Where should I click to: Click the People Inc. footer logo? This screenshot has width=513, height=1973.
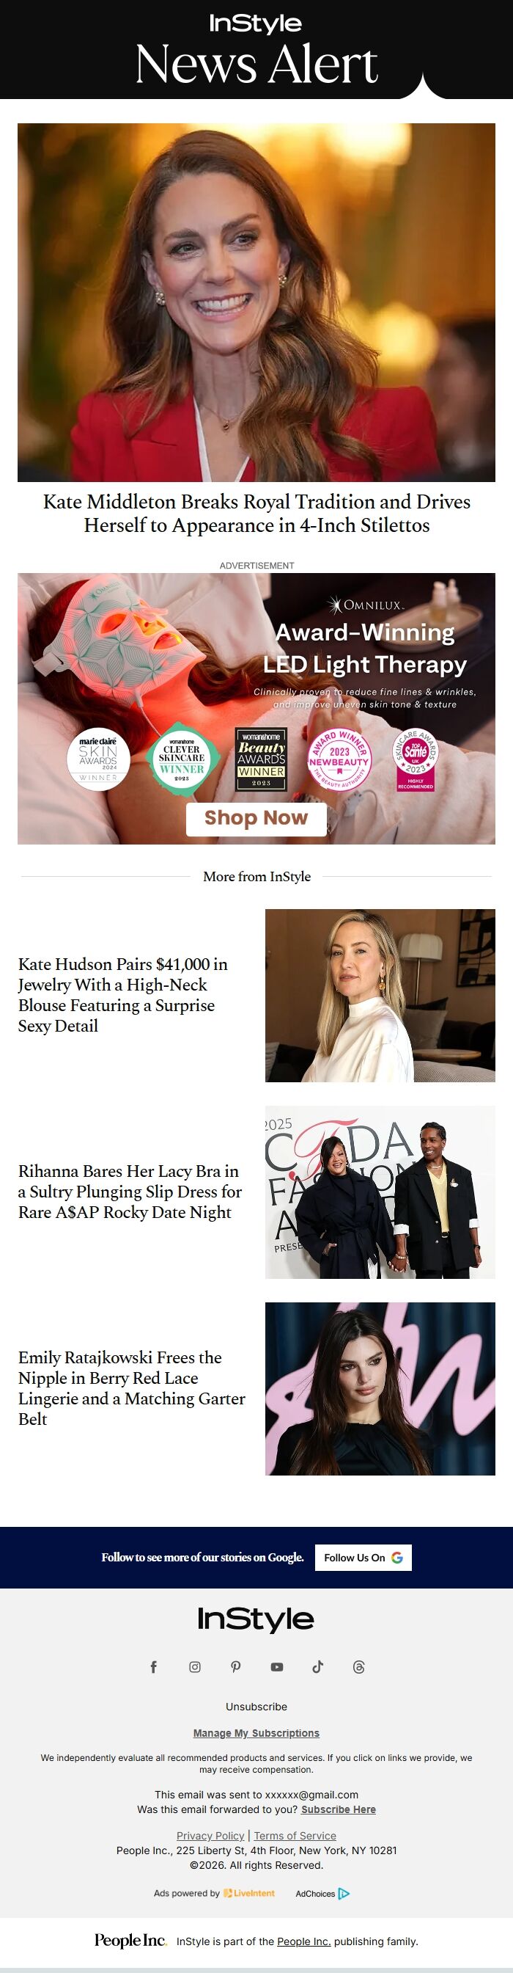tap(130, 1940)
